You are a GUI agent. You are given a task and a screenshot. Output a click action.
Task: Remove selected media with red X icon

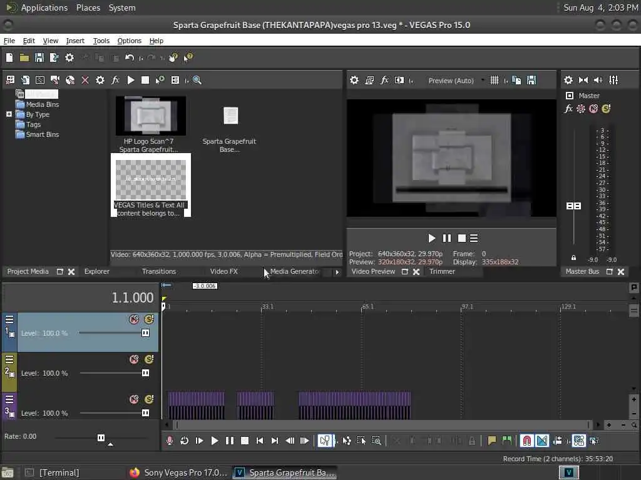[x=85, y=80]
